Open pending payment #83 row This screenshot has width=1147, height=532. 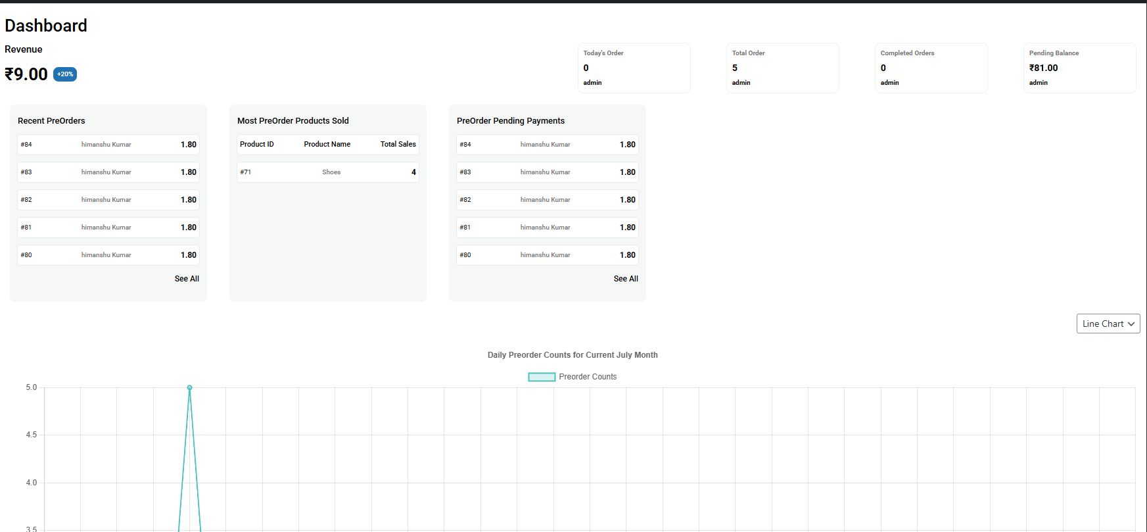(548, 172)
